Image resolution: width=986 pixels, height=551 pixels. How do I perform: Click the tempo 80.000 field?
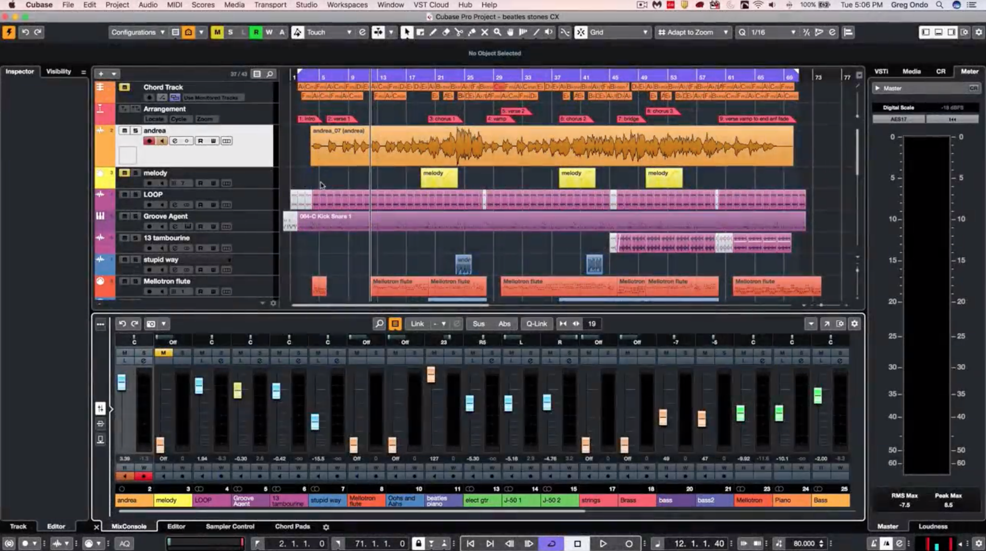[804, 543]
